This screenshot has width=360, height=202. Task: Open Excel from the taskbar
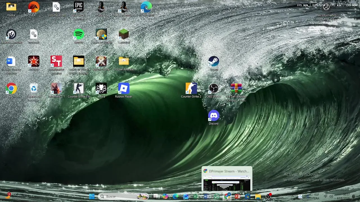pos(196,196)
